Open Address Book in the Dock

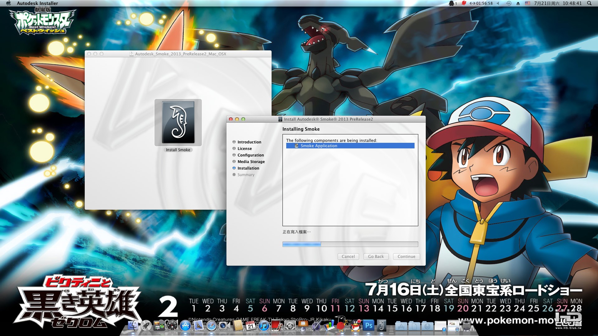pos(237,325)
